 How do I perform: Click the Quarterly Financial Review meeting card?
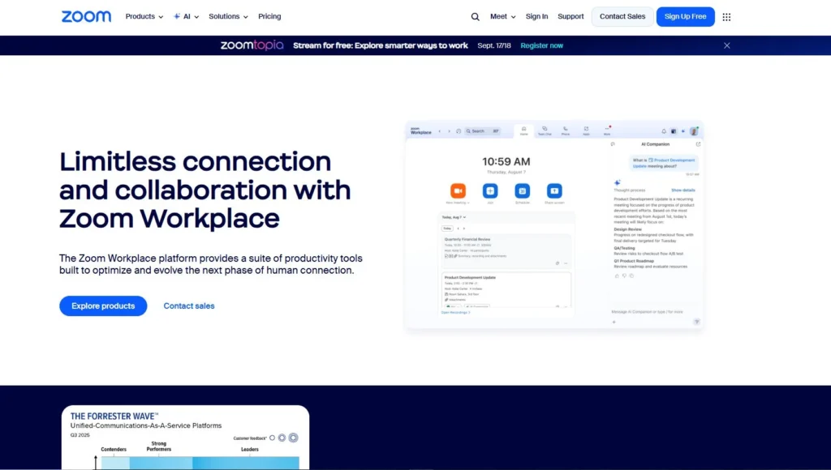click(506, 251)
